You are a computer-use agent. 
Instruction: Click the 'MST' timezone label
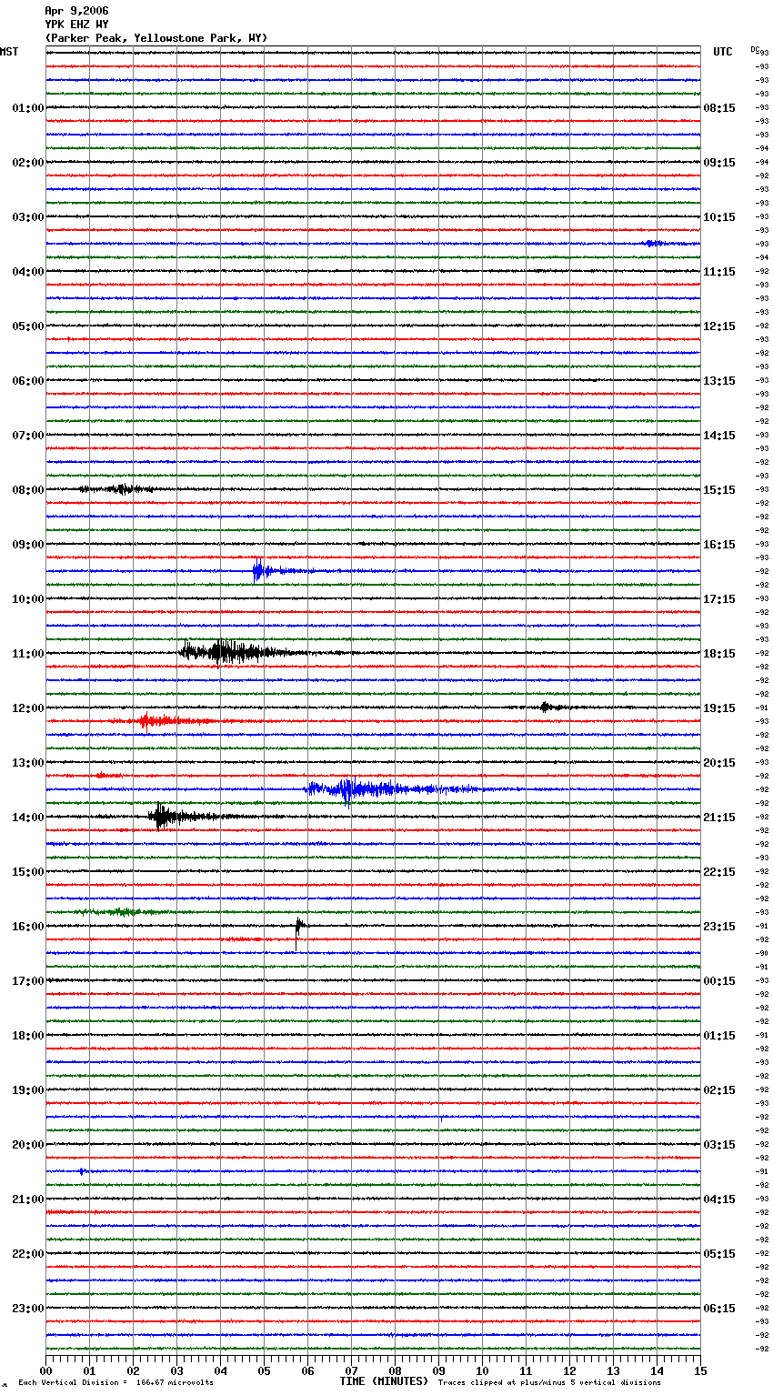tap(9, 52)
